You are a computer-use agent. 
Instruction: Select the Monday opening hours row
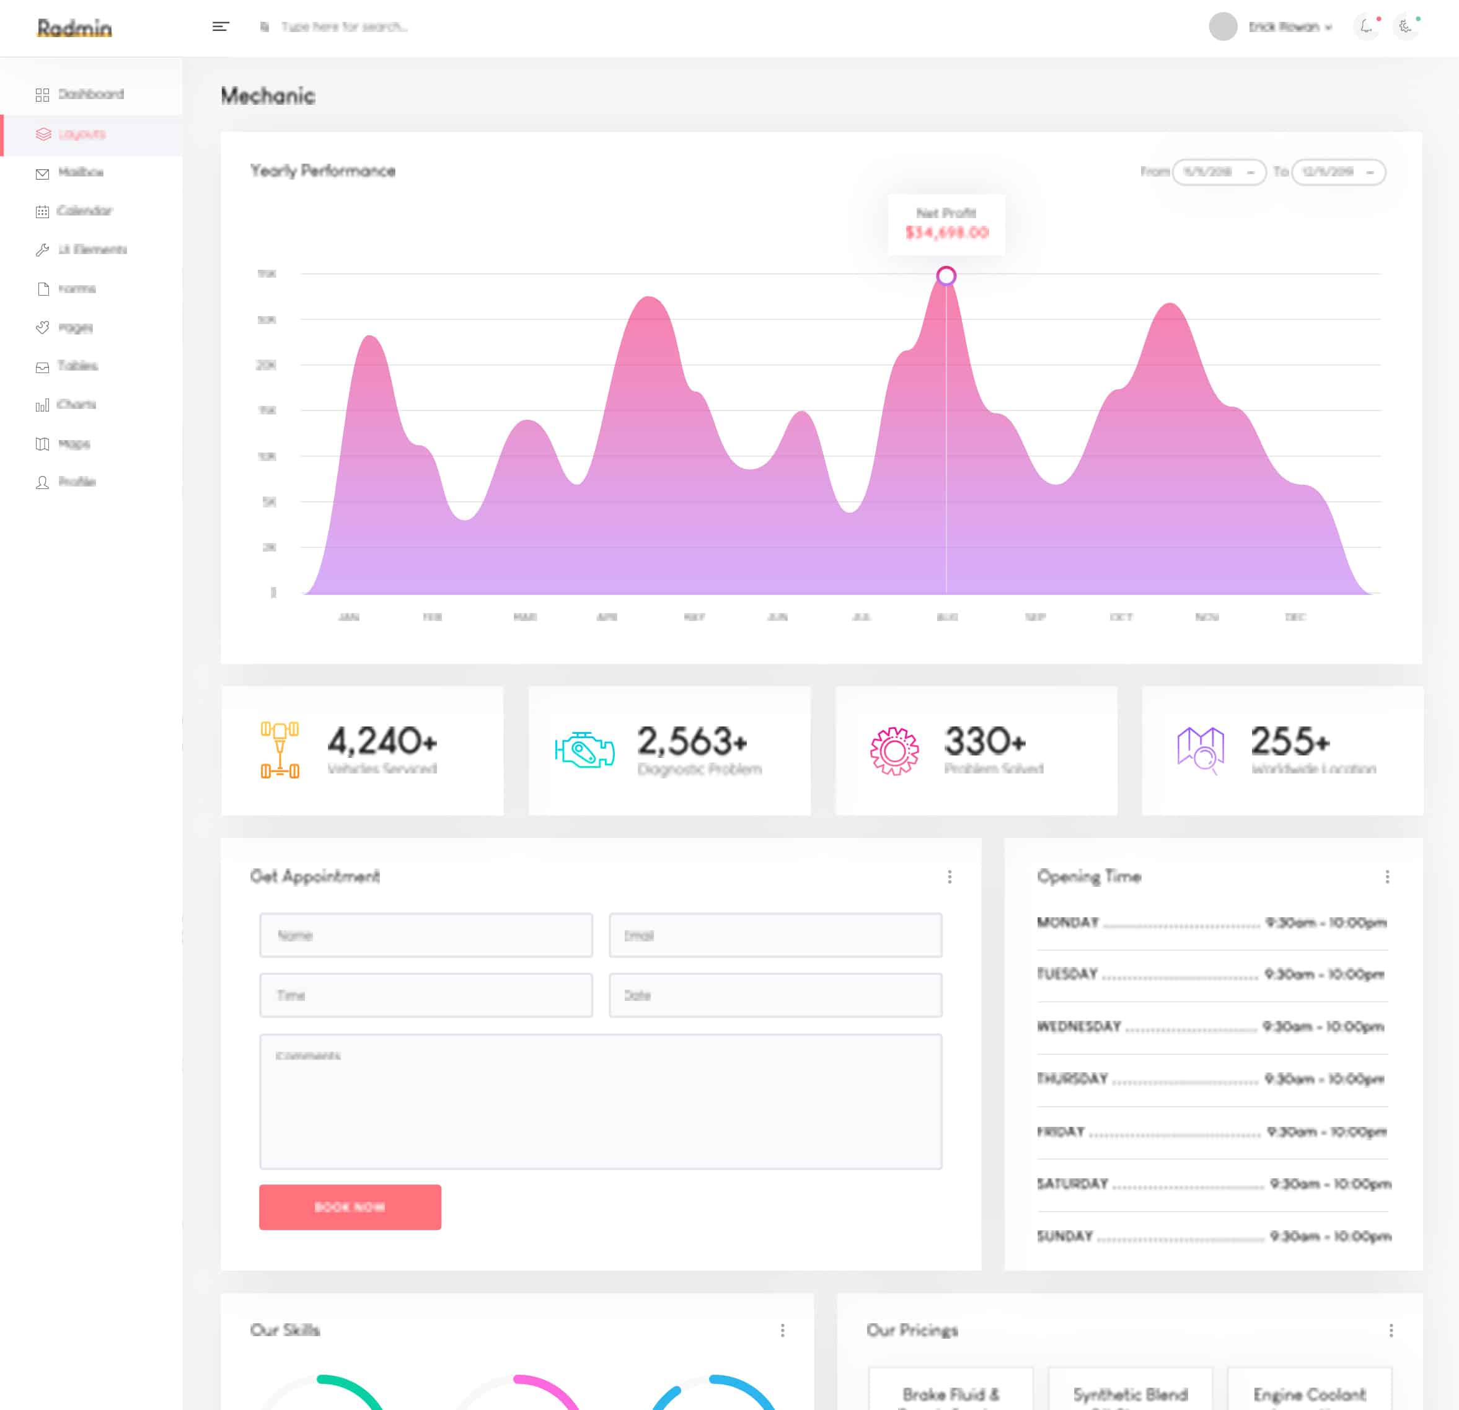(x=1212, y=922)
